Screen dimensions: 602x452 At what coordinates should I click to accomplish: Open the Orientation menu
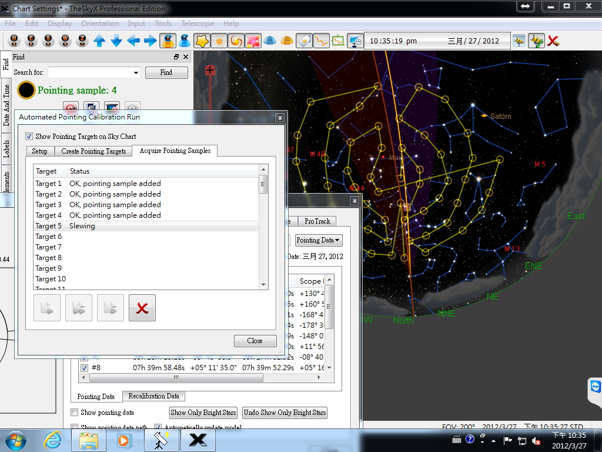coord(100,24)
